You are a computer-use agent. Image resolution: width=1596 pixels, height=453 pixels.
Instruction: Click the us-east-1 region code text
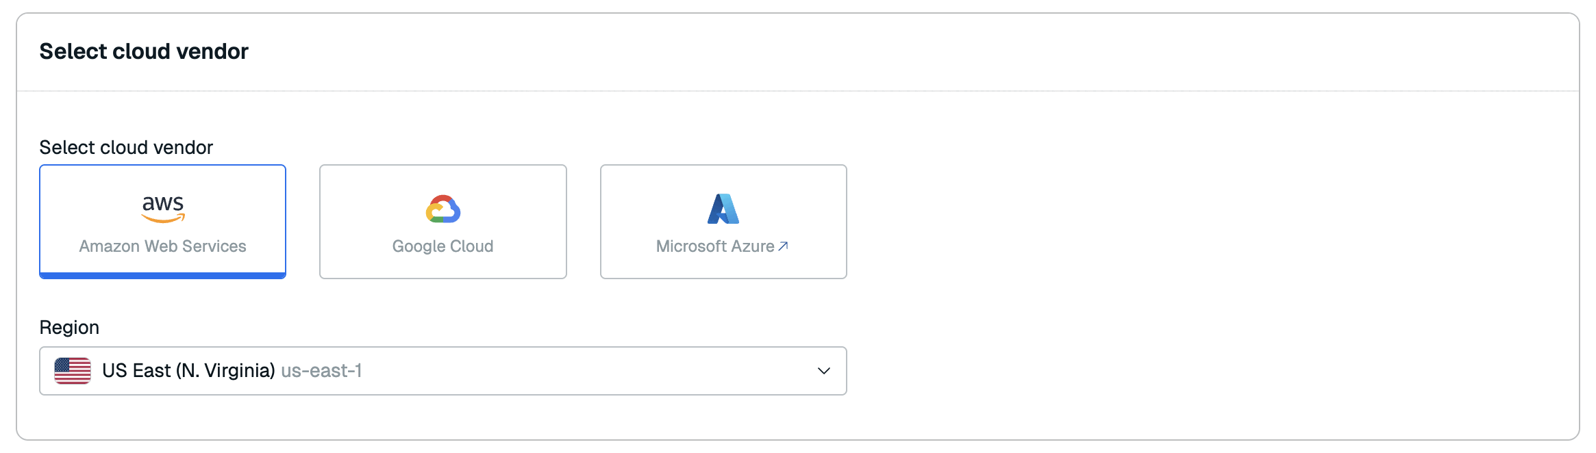[321, 371]
